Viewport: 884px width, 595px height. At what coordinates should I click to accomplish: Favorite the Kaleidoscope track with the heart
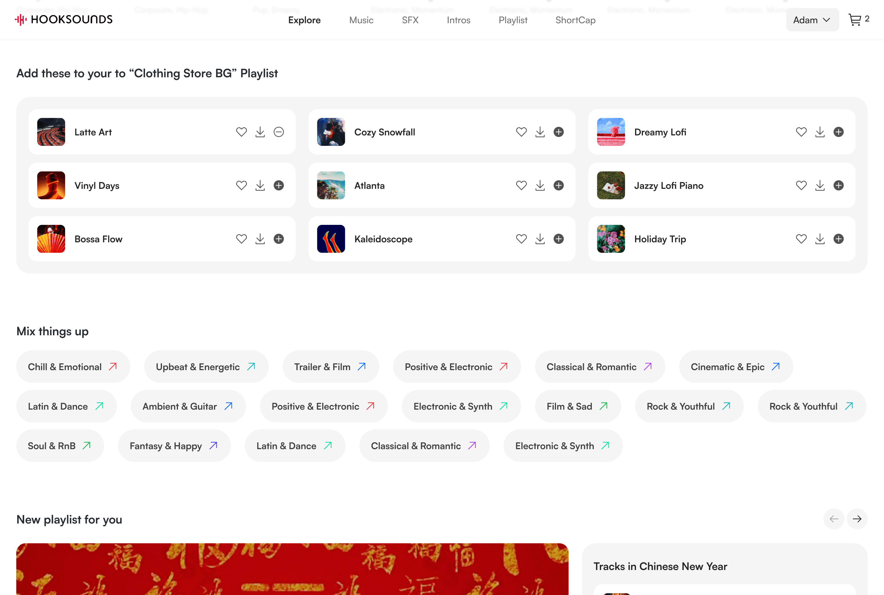point(521,239)
